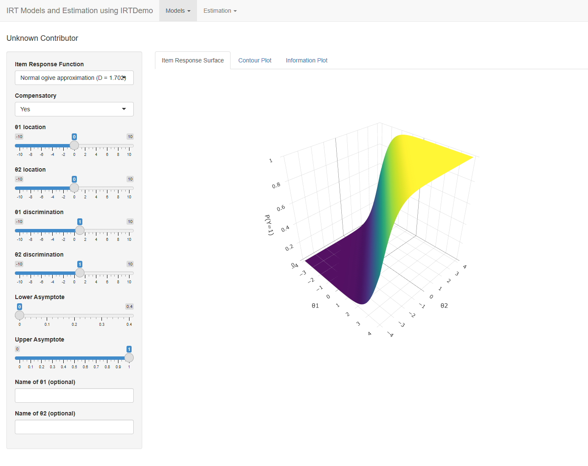Click the 'Upper Asymptote' label text
588x466 pixels.
[39, 339]
